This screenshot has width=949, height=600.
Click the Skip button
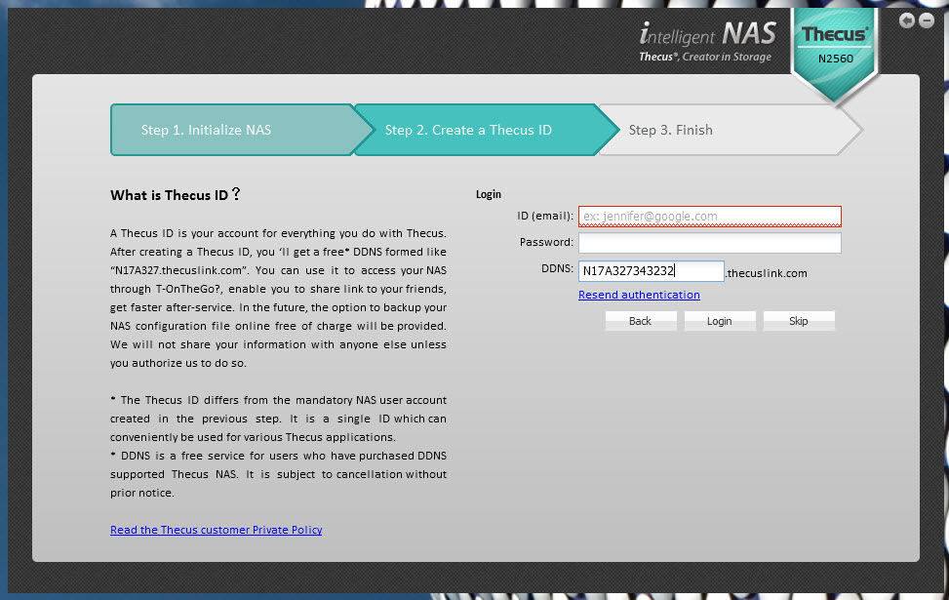pyautogui.click(x=799, y=321)
